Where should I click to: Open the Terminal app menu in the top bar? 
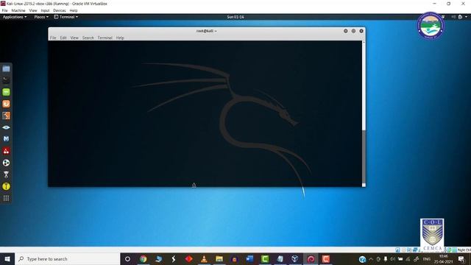[66, 17]
